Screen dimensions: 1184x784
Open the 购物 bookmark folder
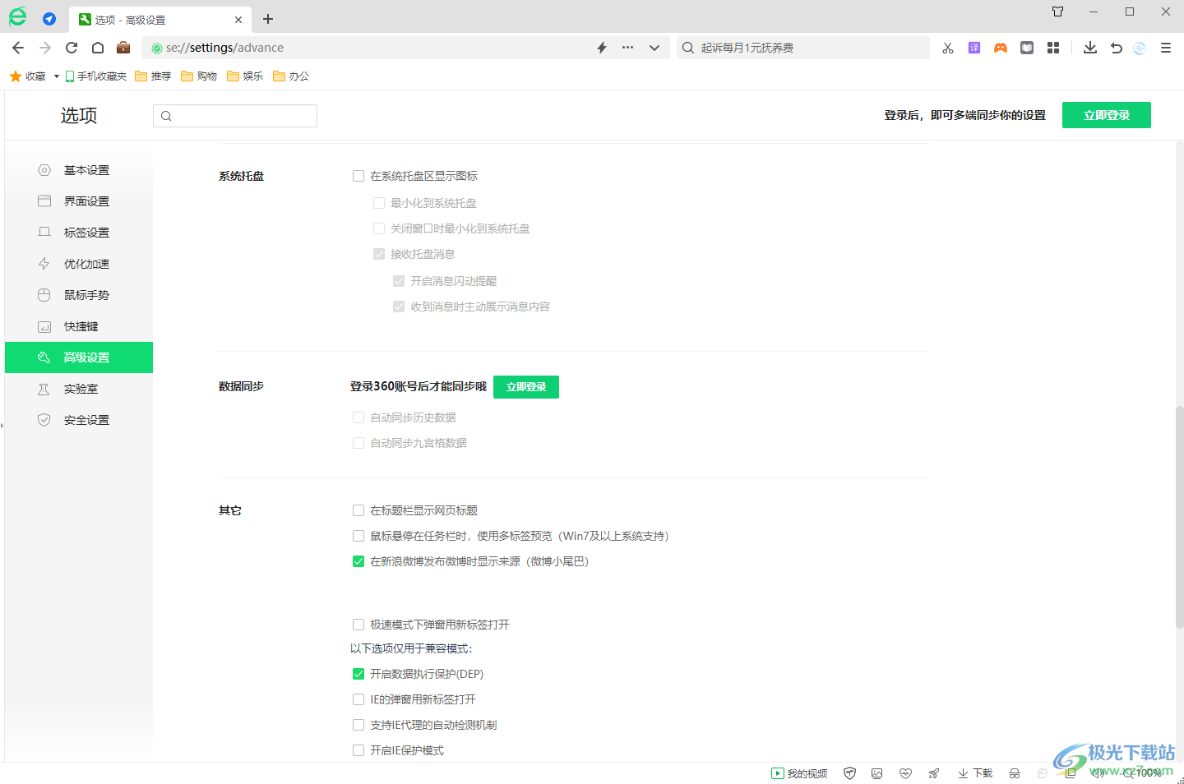(199, 76)
